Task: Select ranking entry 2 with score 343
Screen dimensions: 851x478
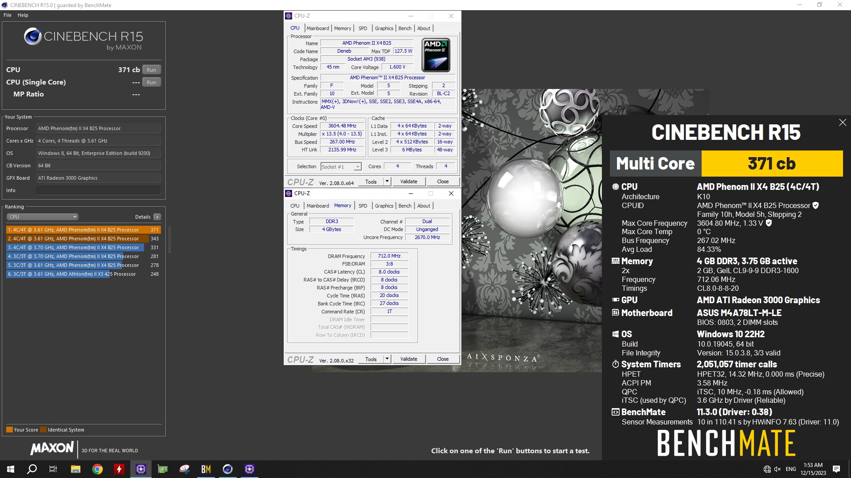Action: pyautogui.click(x=83, y=239)
